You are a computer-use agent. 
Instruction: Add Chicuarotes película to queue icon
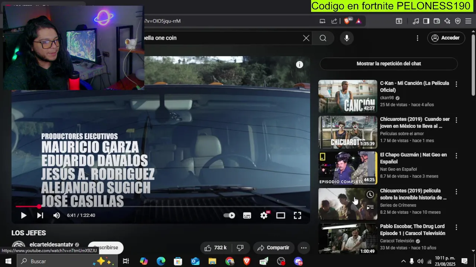point(370,207)
